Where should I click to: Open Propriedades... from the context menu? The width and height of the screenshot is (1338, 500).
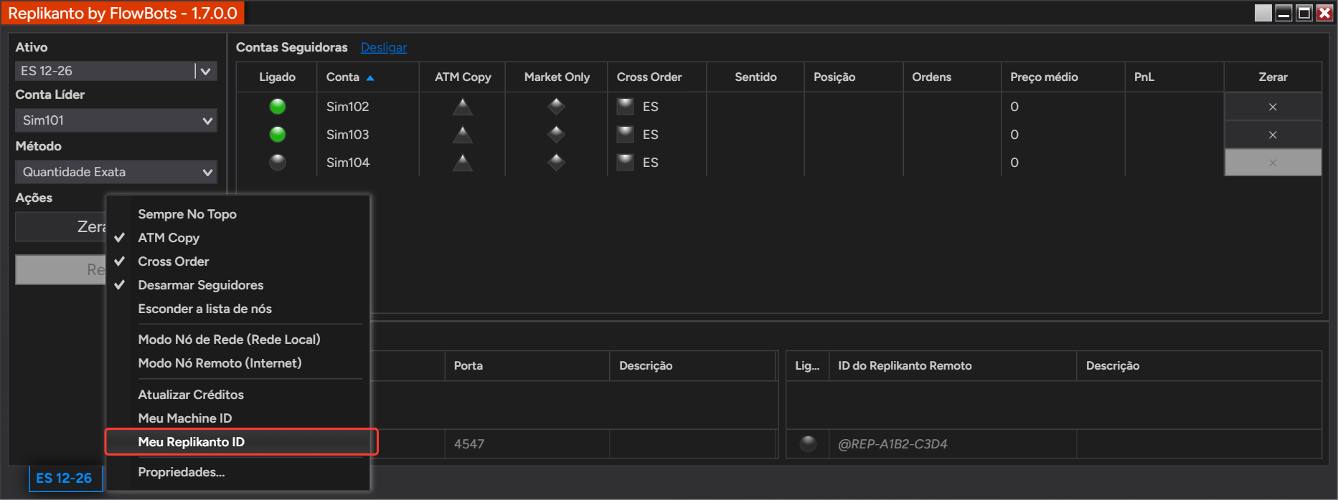(x=237, y=472)
